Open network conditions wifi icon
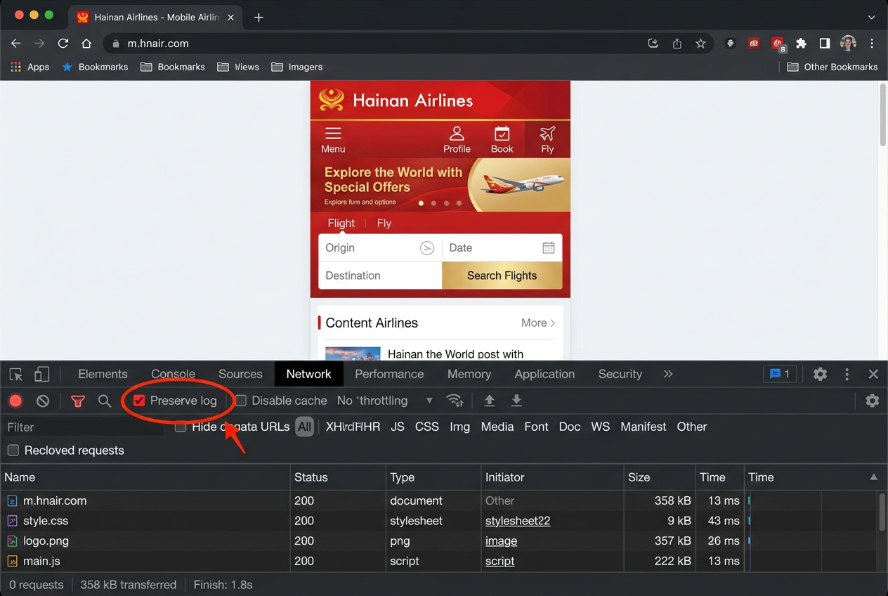This screenshot has width=888, height=596. click(455, 401)
